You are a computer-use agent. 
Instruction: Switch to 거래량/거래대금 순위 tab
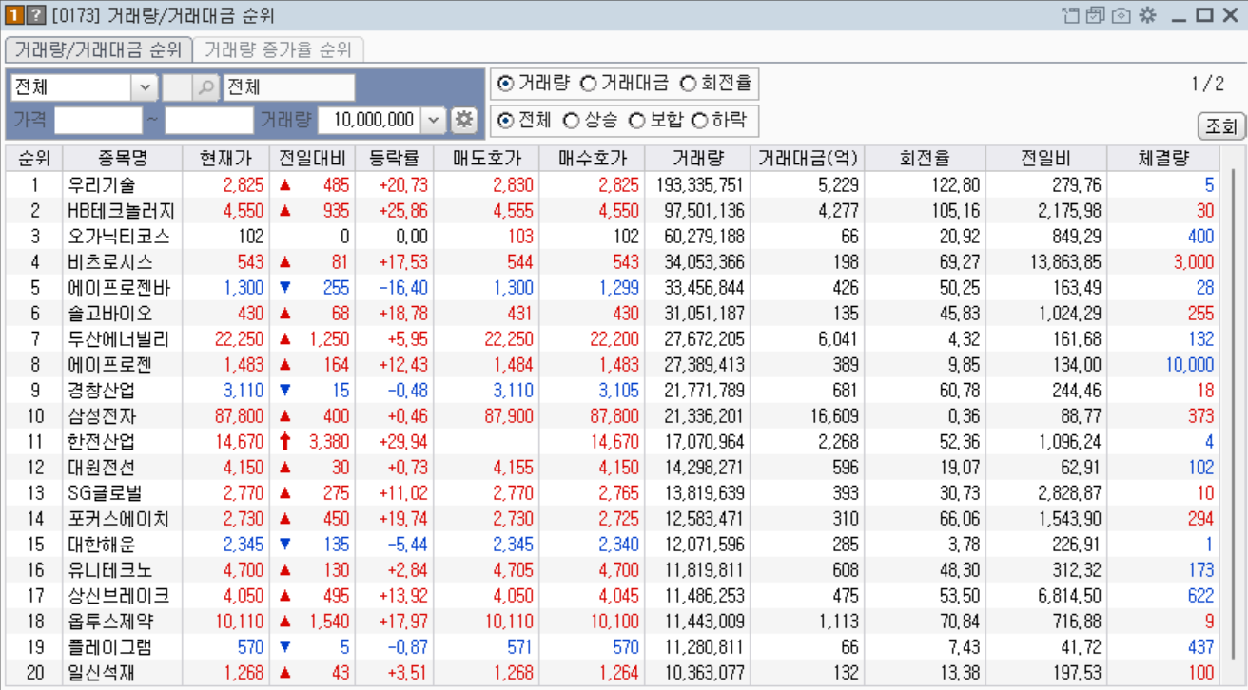[x=98, y=49]
